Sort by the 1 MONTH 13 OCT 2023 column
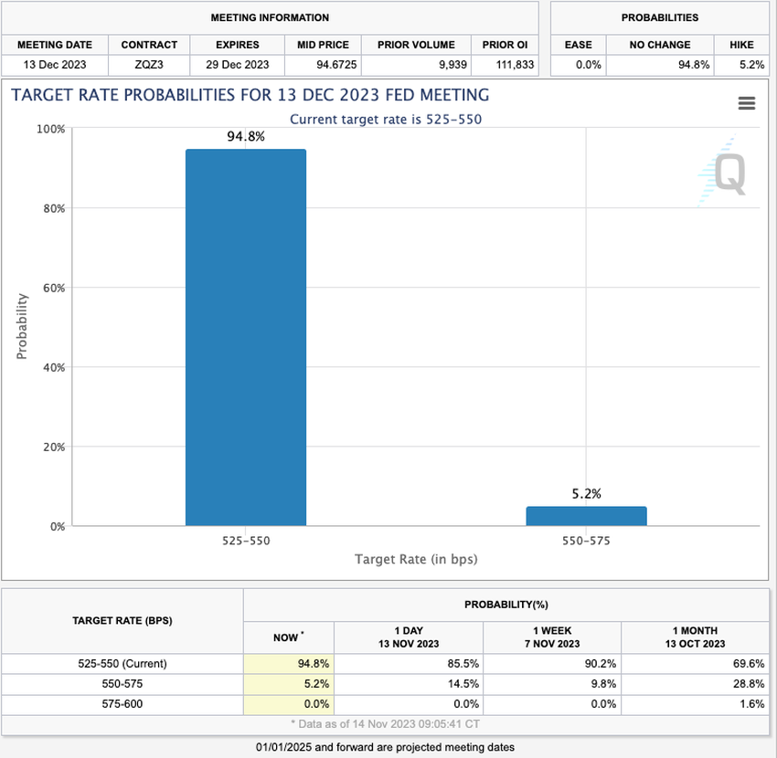The image size is (777, 758). [697, 637]
